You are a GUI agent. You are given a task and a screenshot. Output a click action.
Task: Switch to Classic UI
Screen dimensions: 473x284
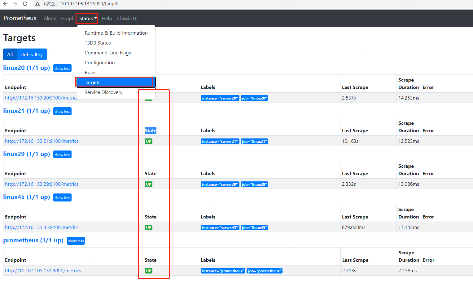pos(127,19)
